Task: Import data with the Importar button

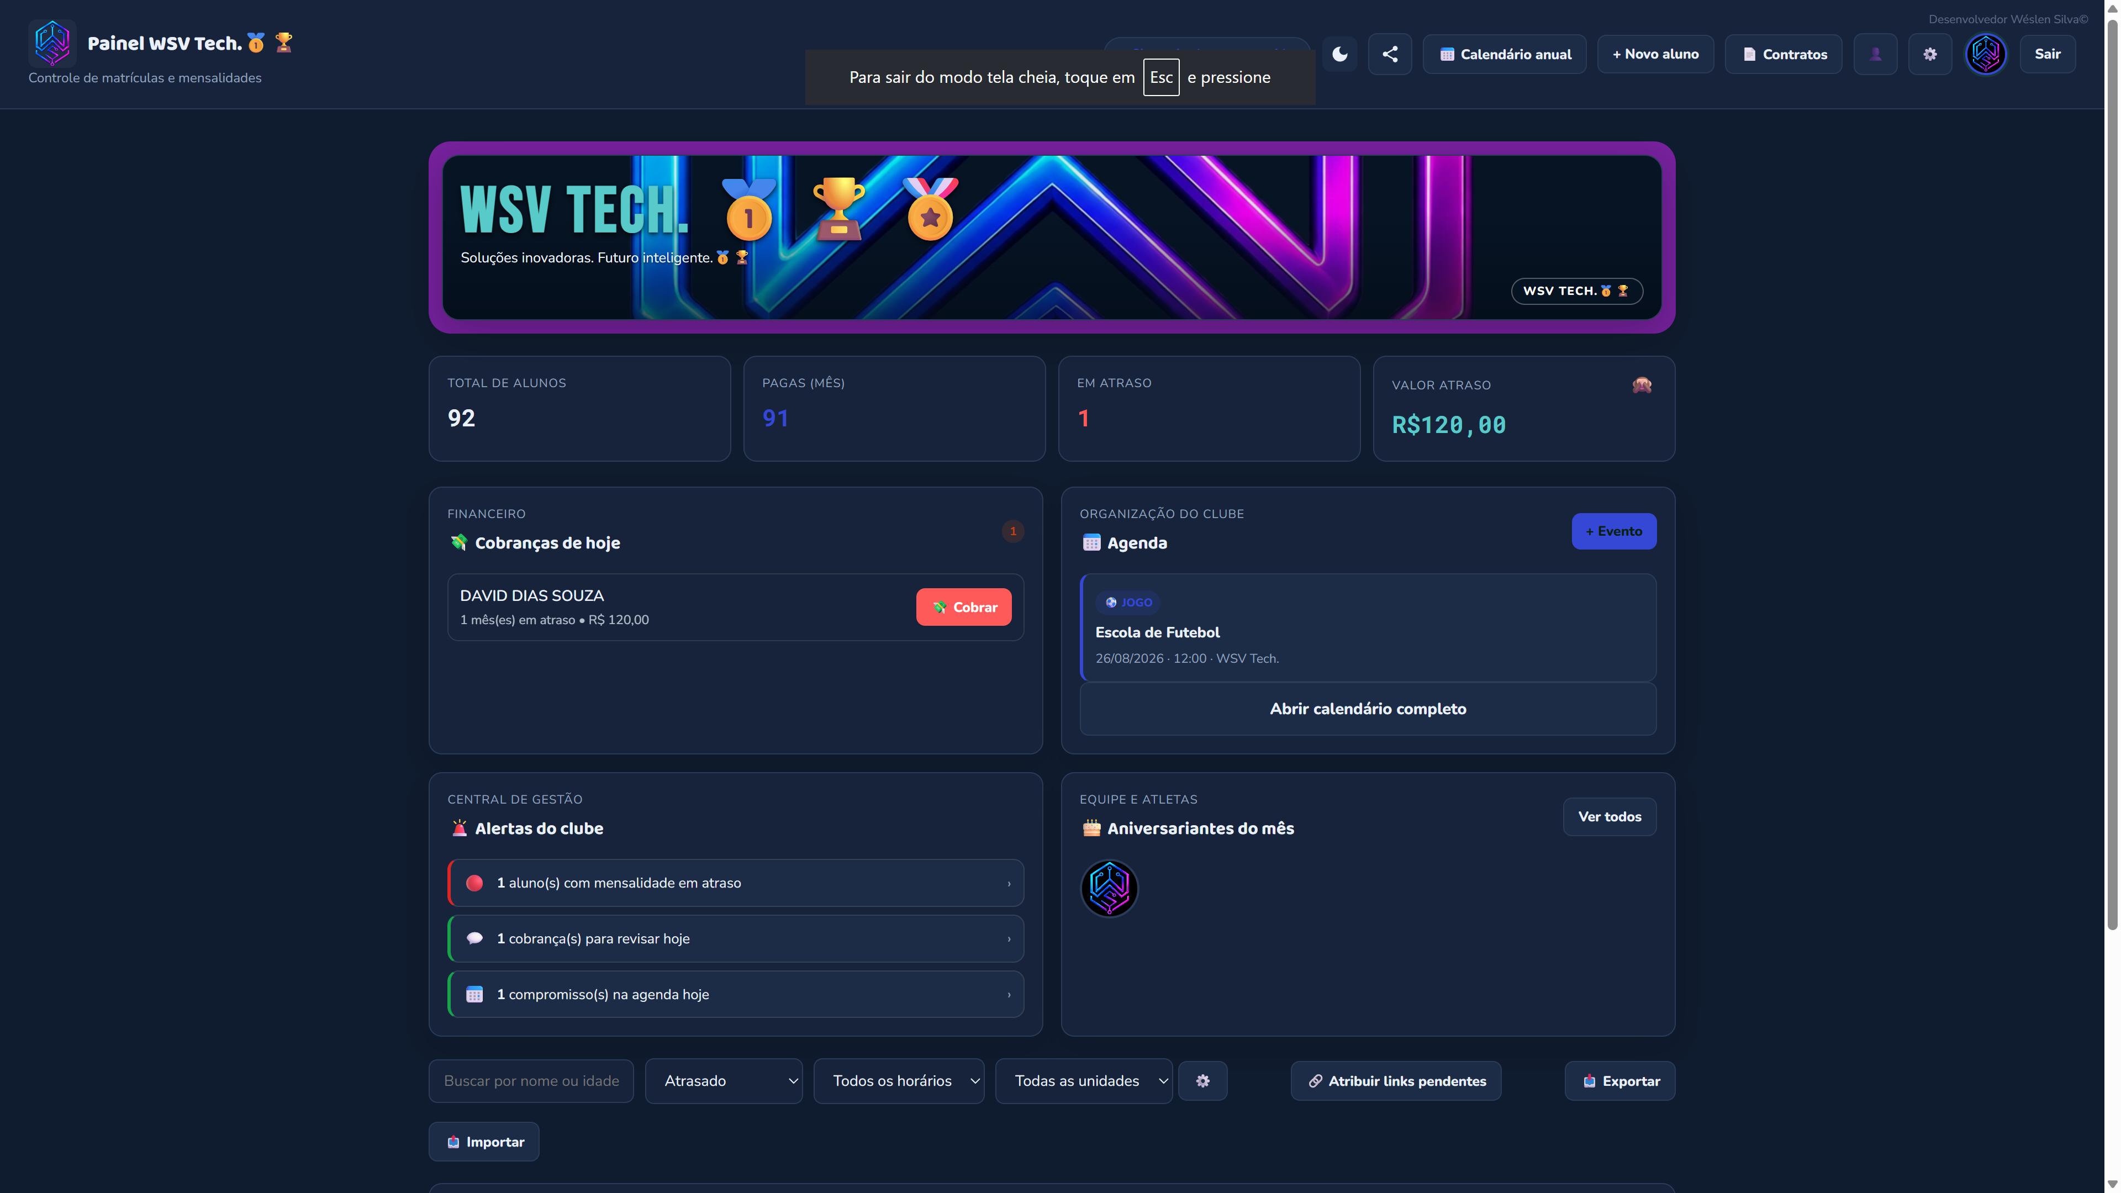Action: tap(484, 1142)
